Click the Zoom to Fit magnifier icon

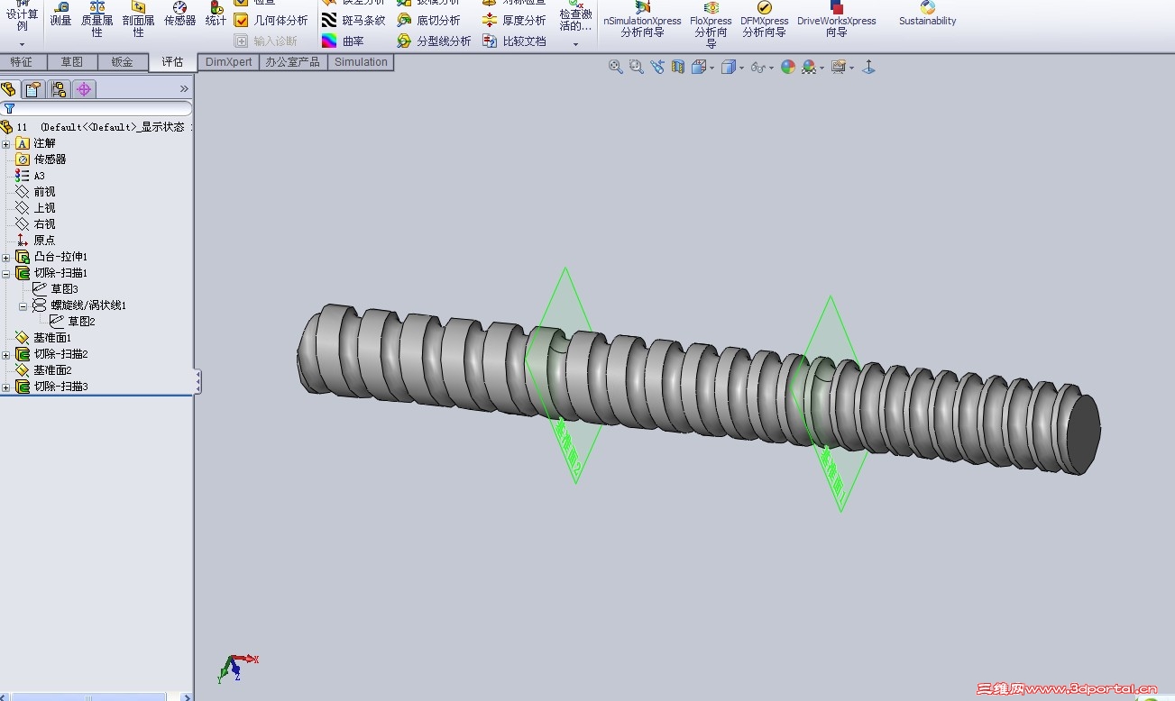coord(616,67)
